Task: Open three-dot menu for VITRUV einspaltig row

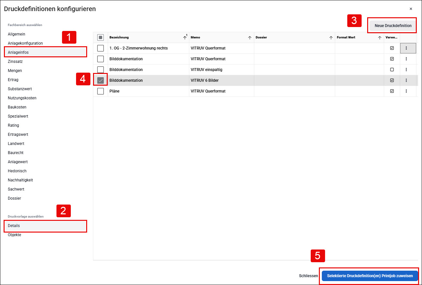Action: (406, 70)
